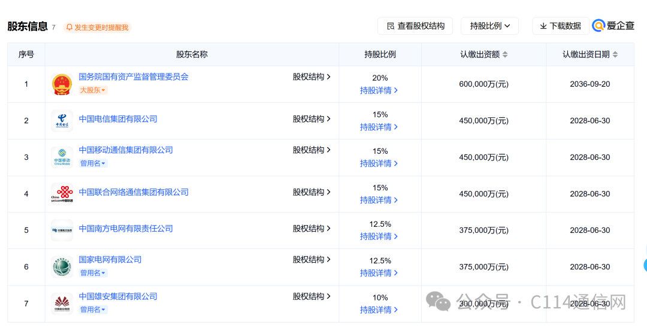
Task: Click the 爱企查 logo icon
Action: pos(598,26)
